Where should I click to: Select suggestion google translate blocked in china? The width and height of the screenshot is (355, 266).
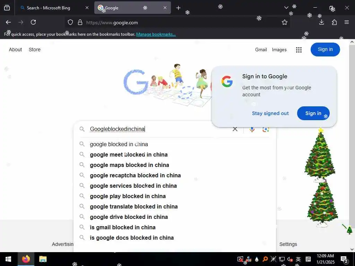(x=175, y=206)
